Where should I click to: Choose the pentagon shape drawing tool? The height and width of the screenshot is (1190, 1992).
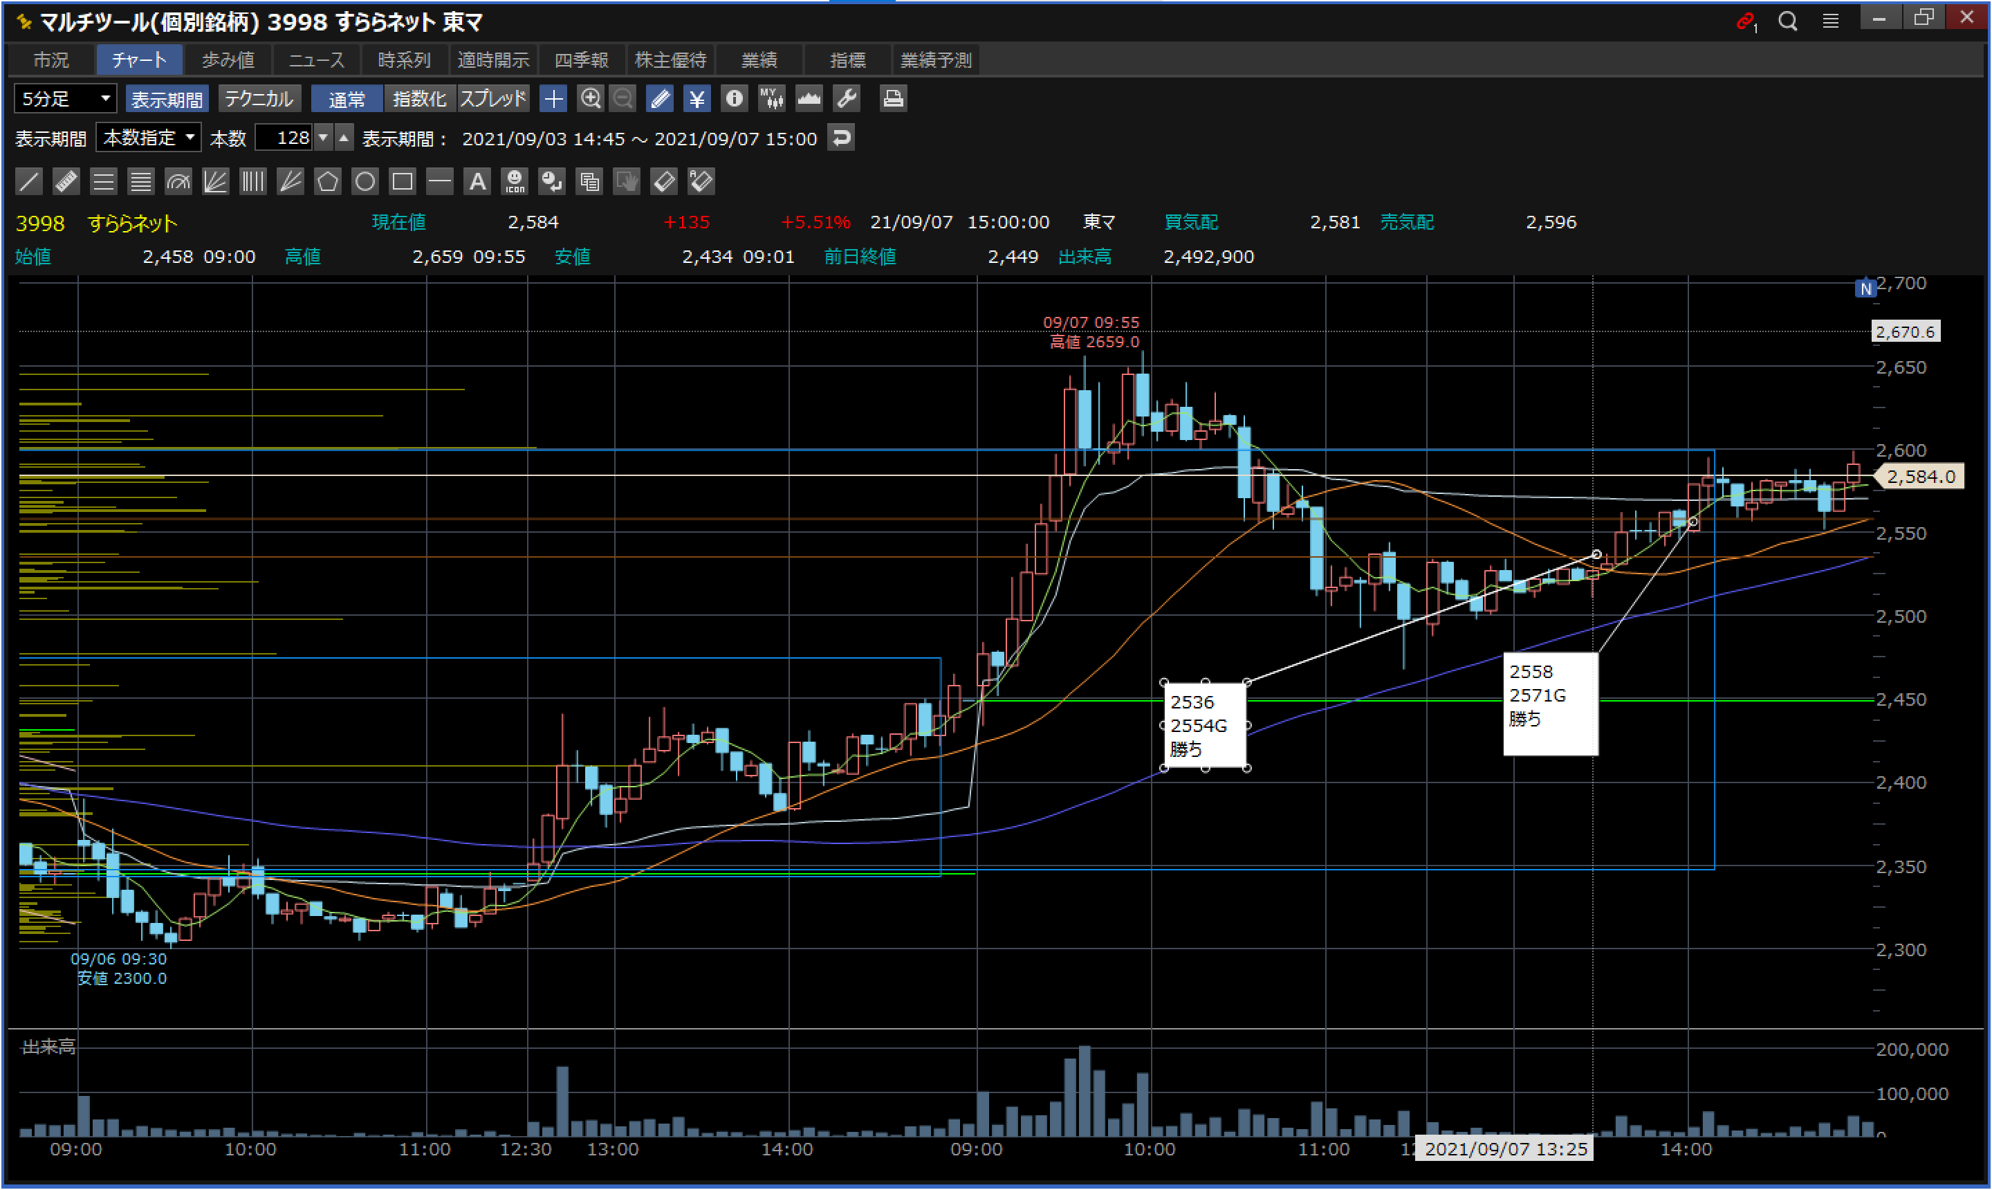[x=327, y=181]
